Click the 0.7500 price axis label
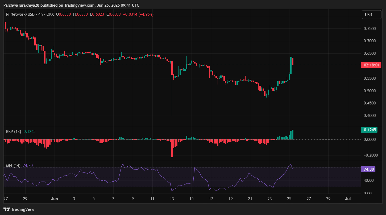Image resolution: width=386 pixels, height=215 pixels. pyautogui.click(x=370, y=29)
